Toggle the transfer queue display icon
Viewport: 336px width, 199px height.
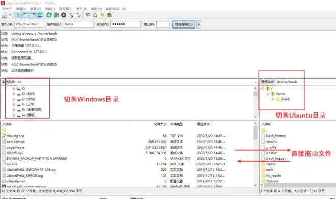coord(40,15)
